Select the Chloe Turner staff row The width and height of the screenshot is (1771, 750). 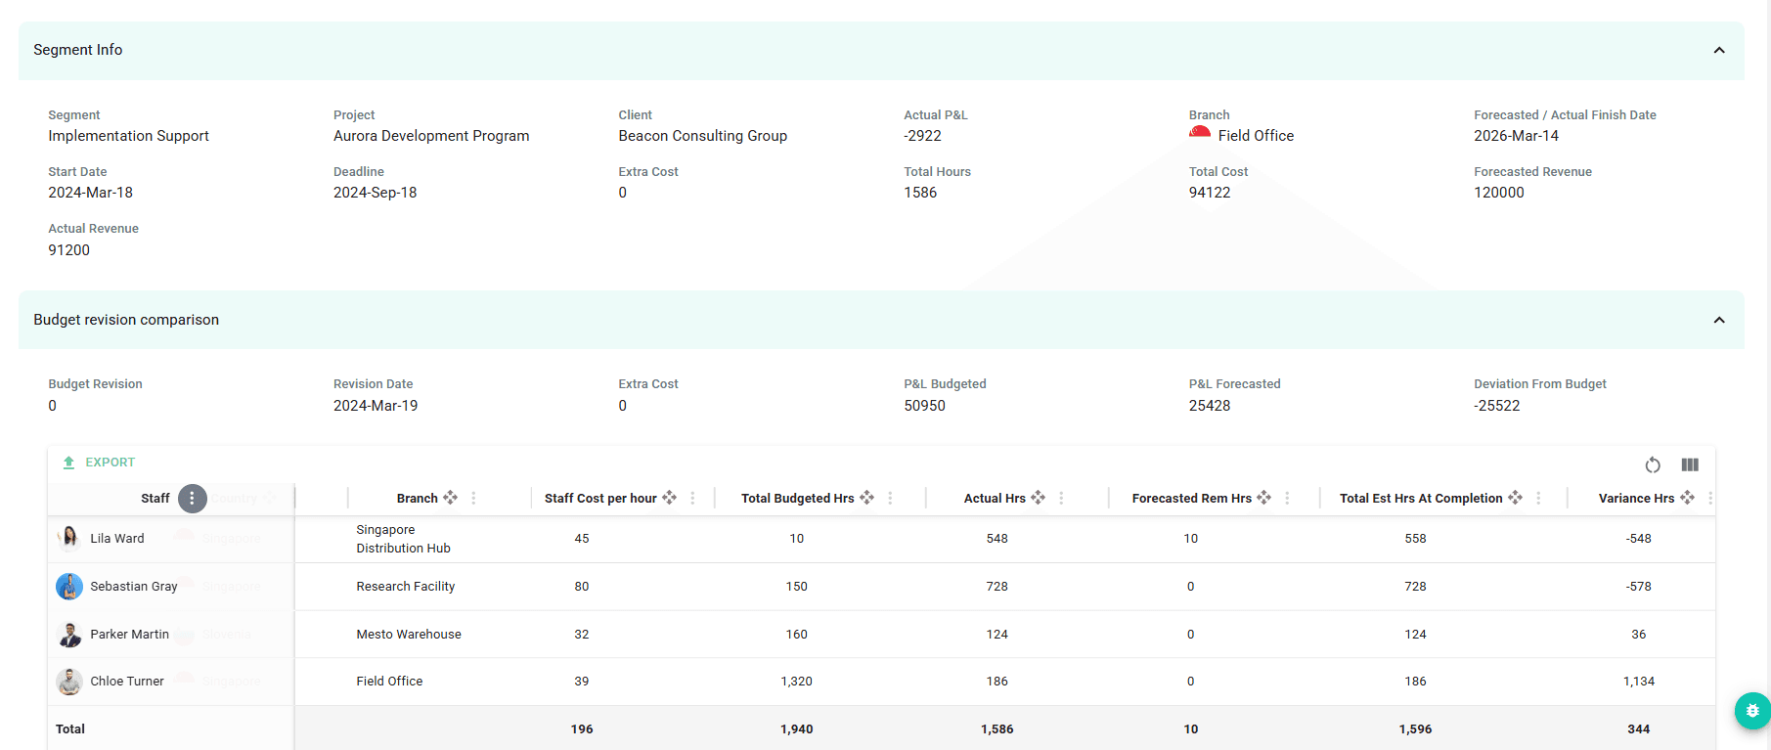pyautogui.click(x=127, y=682)
